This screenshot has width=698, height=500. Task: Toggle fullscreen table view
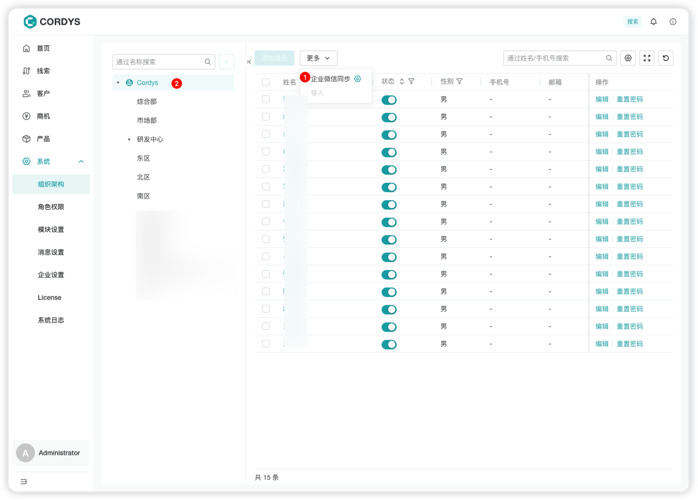click(647, 58)
